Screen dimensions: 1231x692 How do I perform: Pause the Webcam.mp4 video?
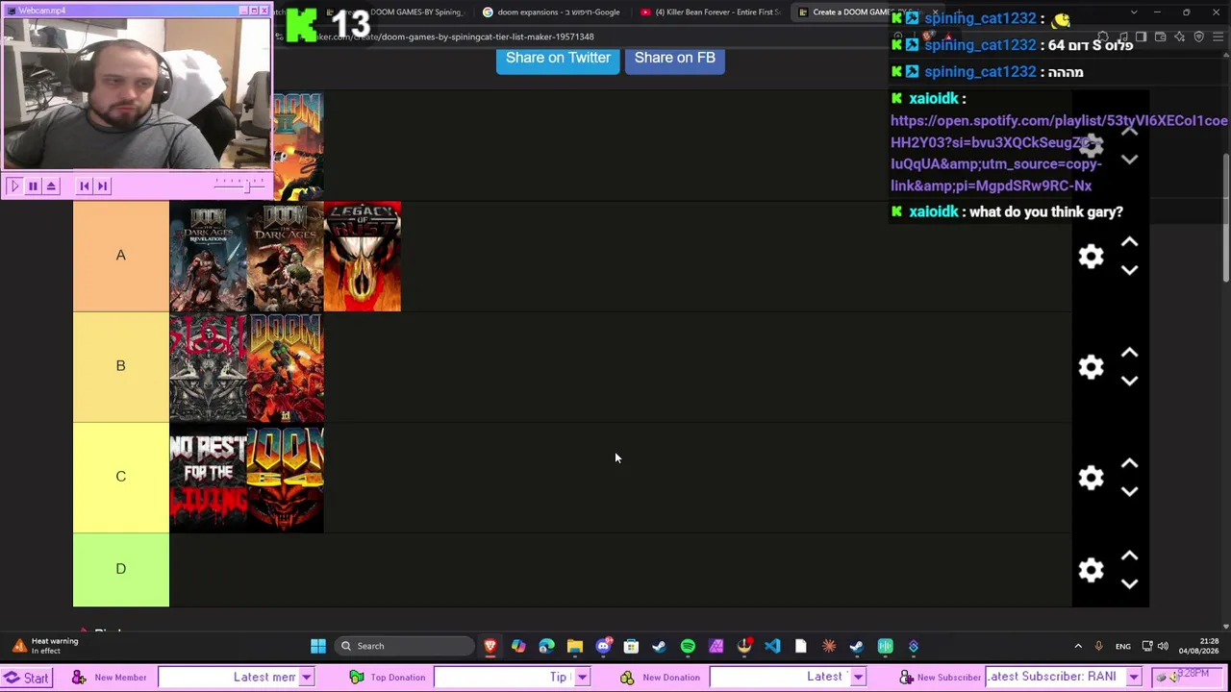[33, 185]
